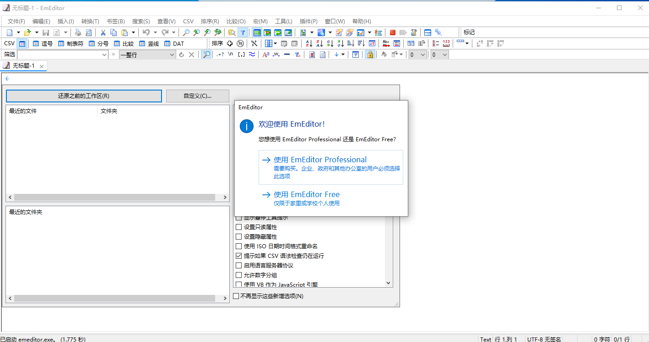The image size is (649, 342).
Task: Click 还原之前的工作区 button
Action: (84, 96)
